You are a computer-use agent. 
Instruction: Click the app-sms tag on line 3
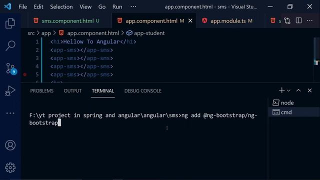[x=81, y=58]
